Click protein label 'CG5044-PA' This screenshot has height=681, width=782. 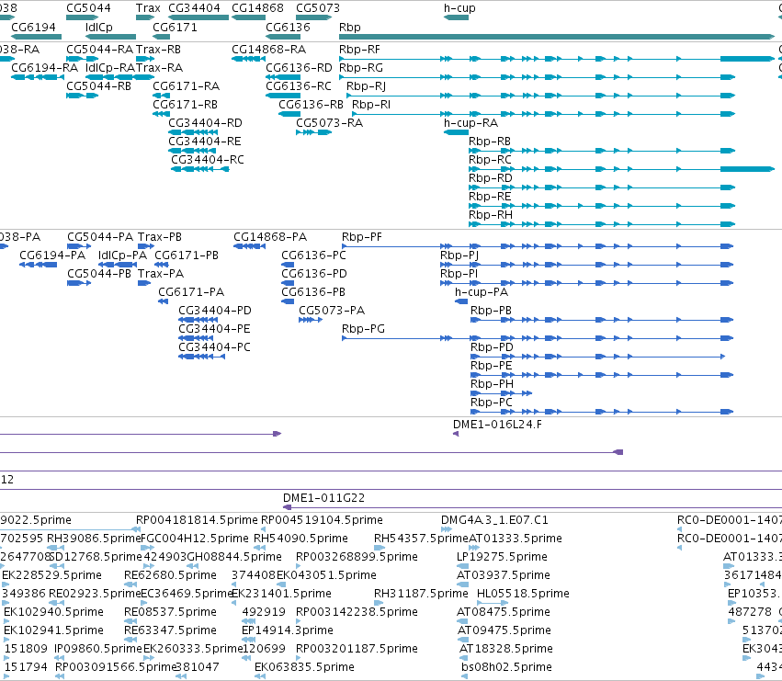tap(100, 237)
